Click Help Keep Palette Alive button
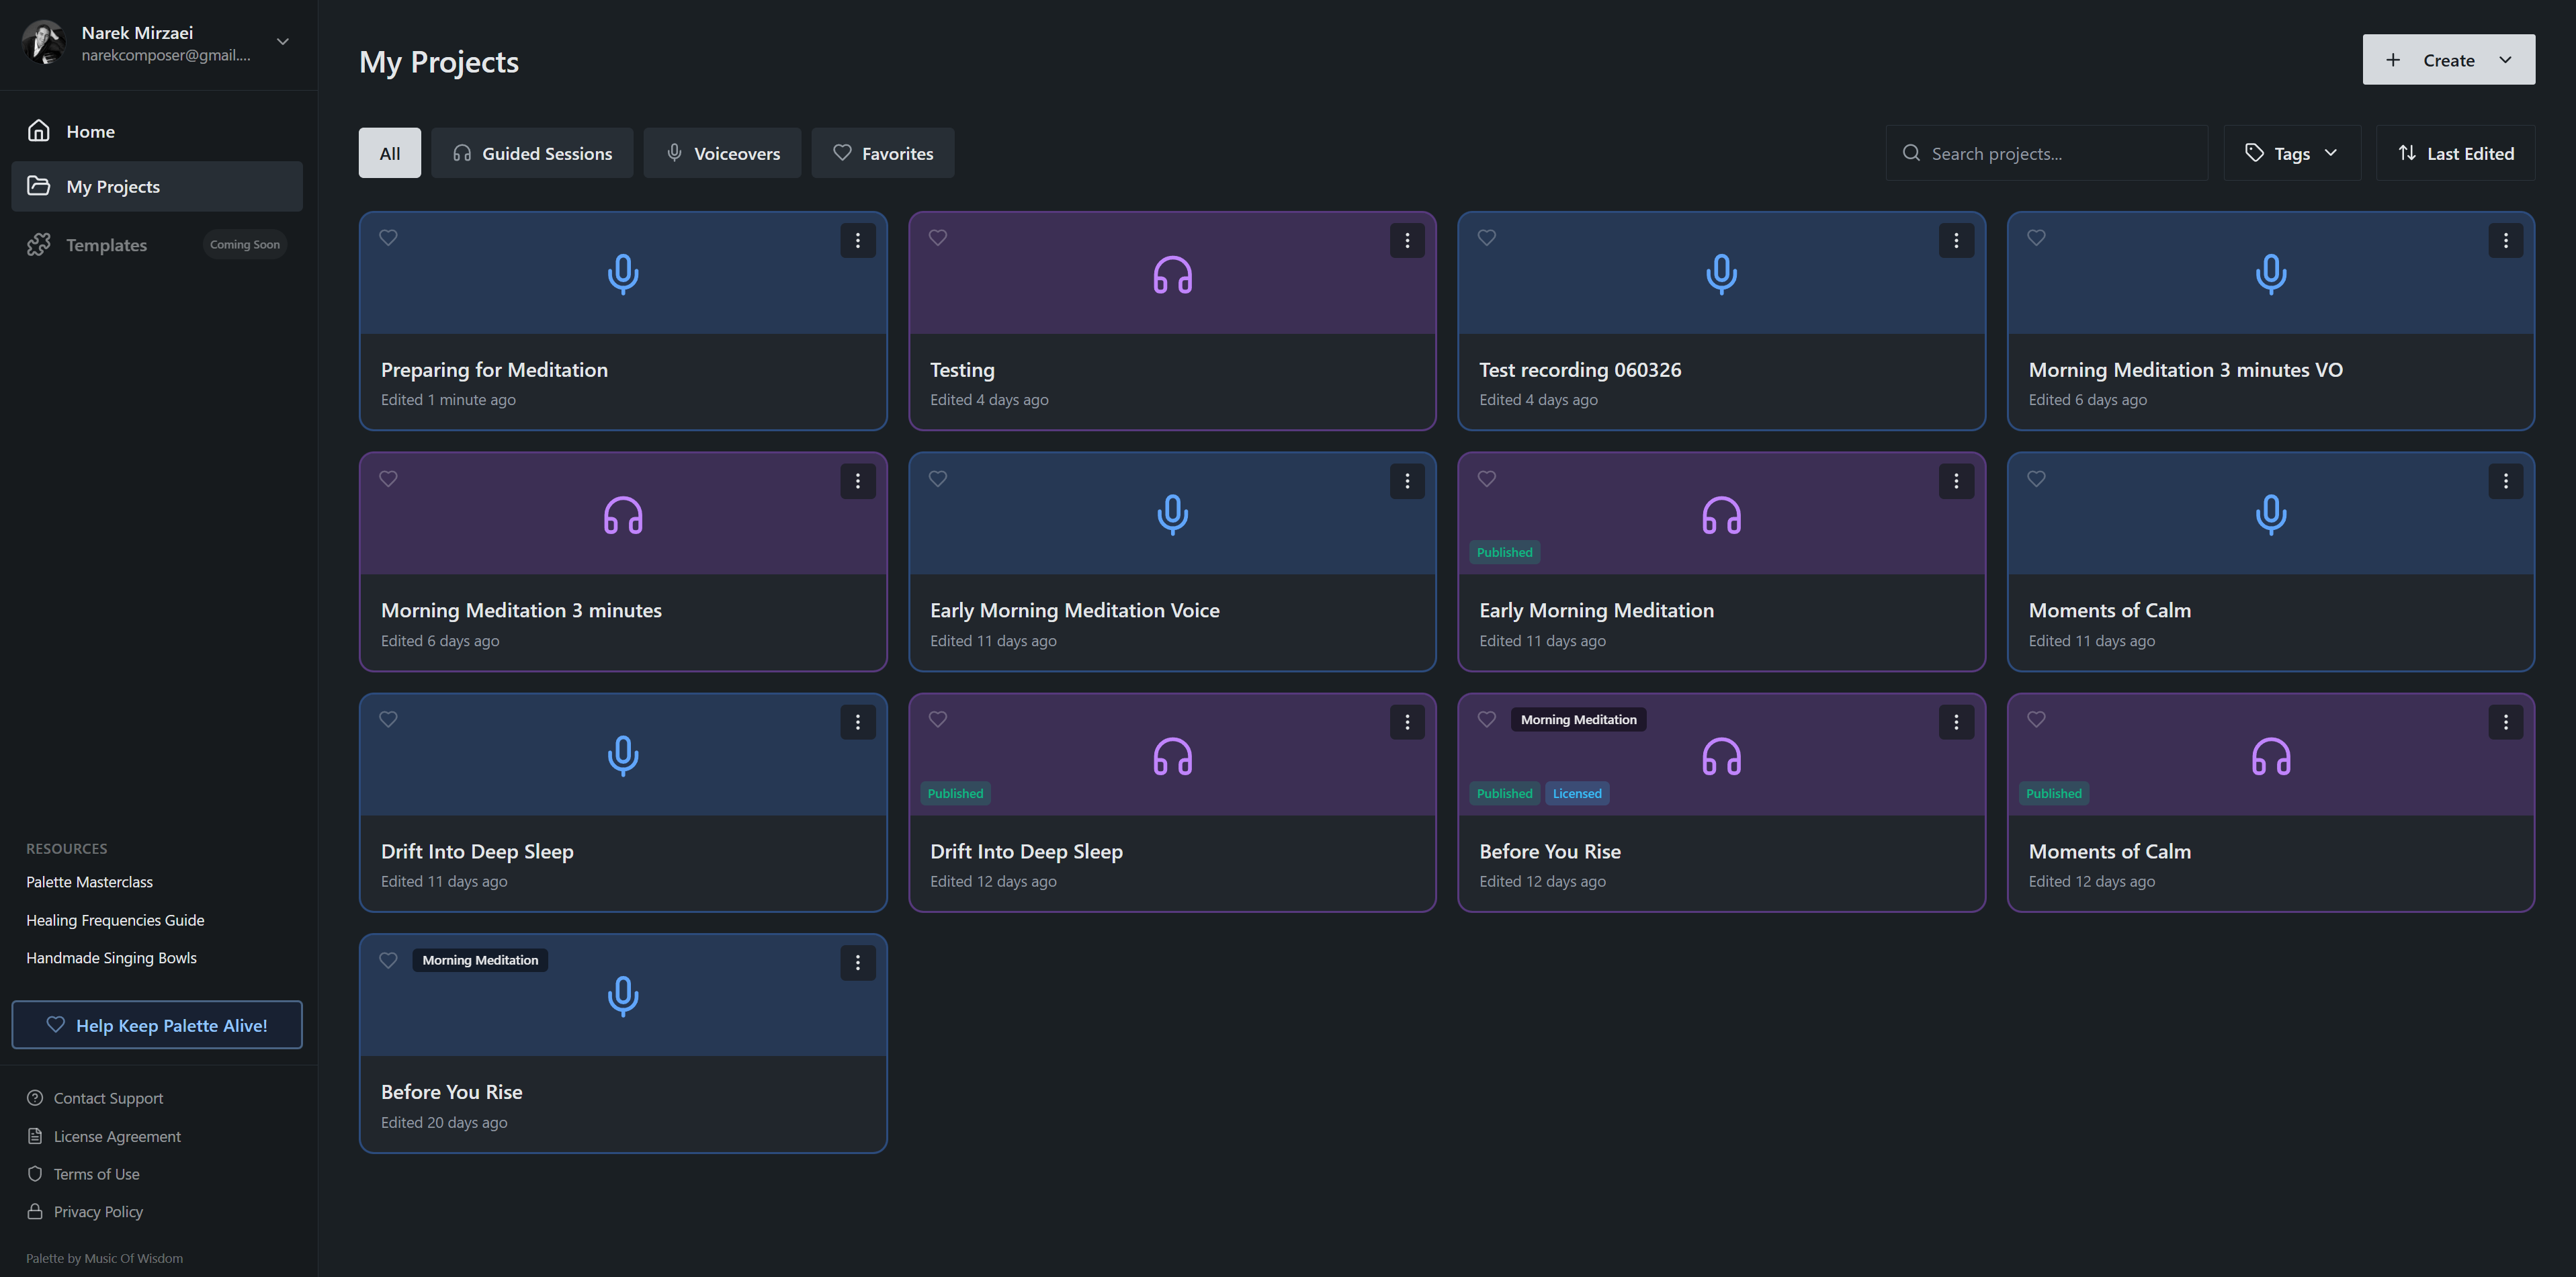The image size is (2576, 1277). coord(157,1025)
